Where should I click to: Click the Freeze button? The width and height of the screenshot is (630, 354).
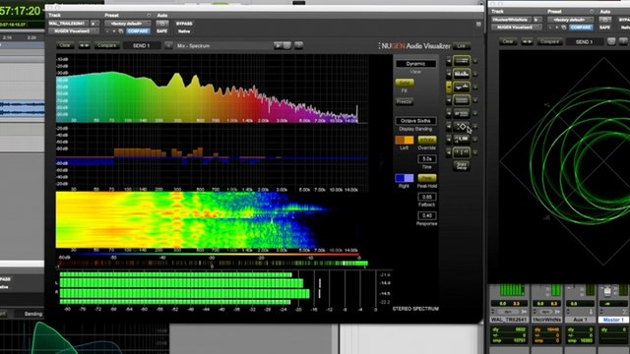405,102
